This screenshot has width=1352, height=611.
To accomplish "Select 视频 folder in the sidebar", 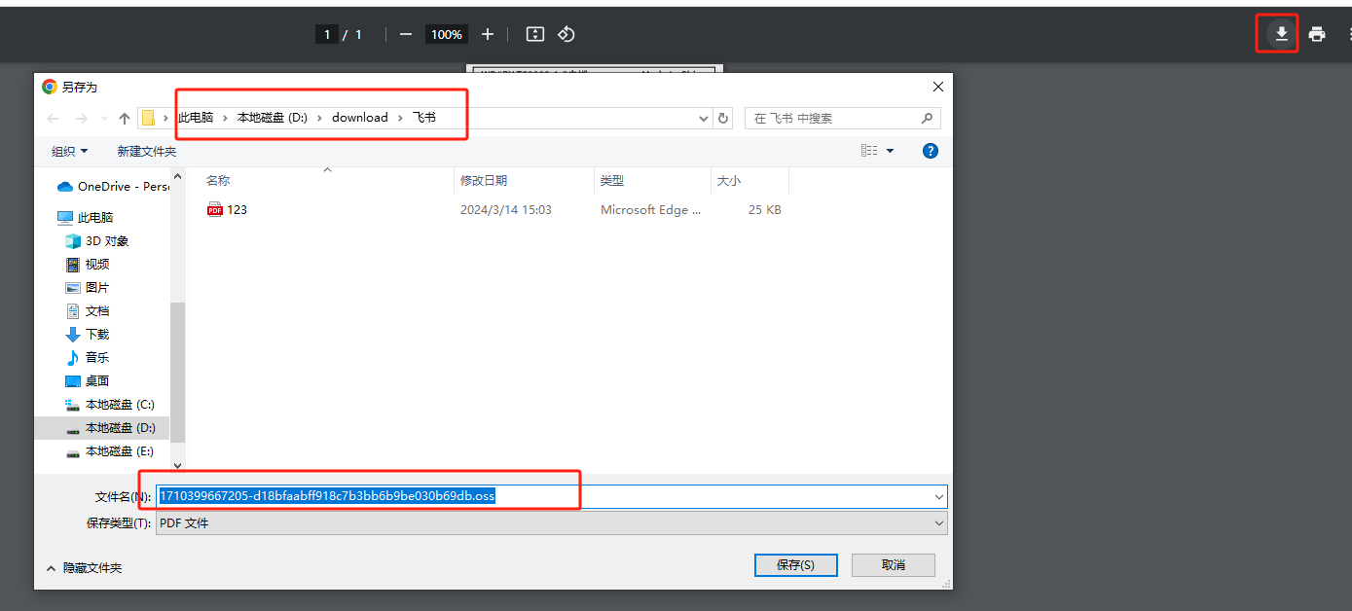I will tap(88, 264).
